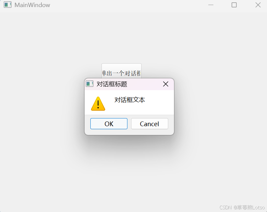267x212 pixels.
Task: Click empty space in dialog title bar
Action: [x=144, y=84]
